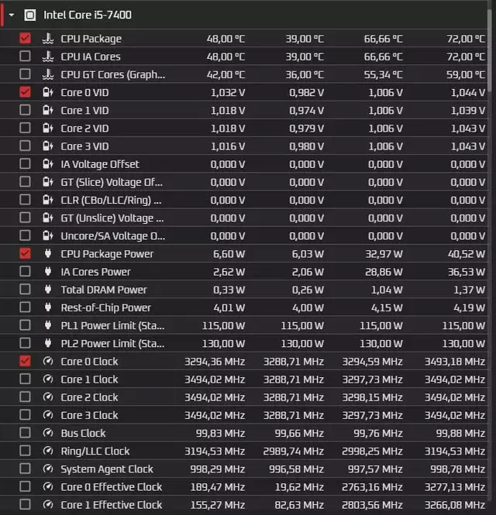Check the IA Cores Power checkbox
This screenshot has height=515, width=496.
coord(25,271)
